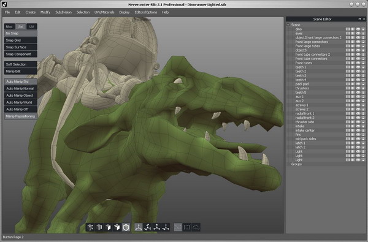
Task: Click the Snap Grid button
Action: tap(21, 40)
